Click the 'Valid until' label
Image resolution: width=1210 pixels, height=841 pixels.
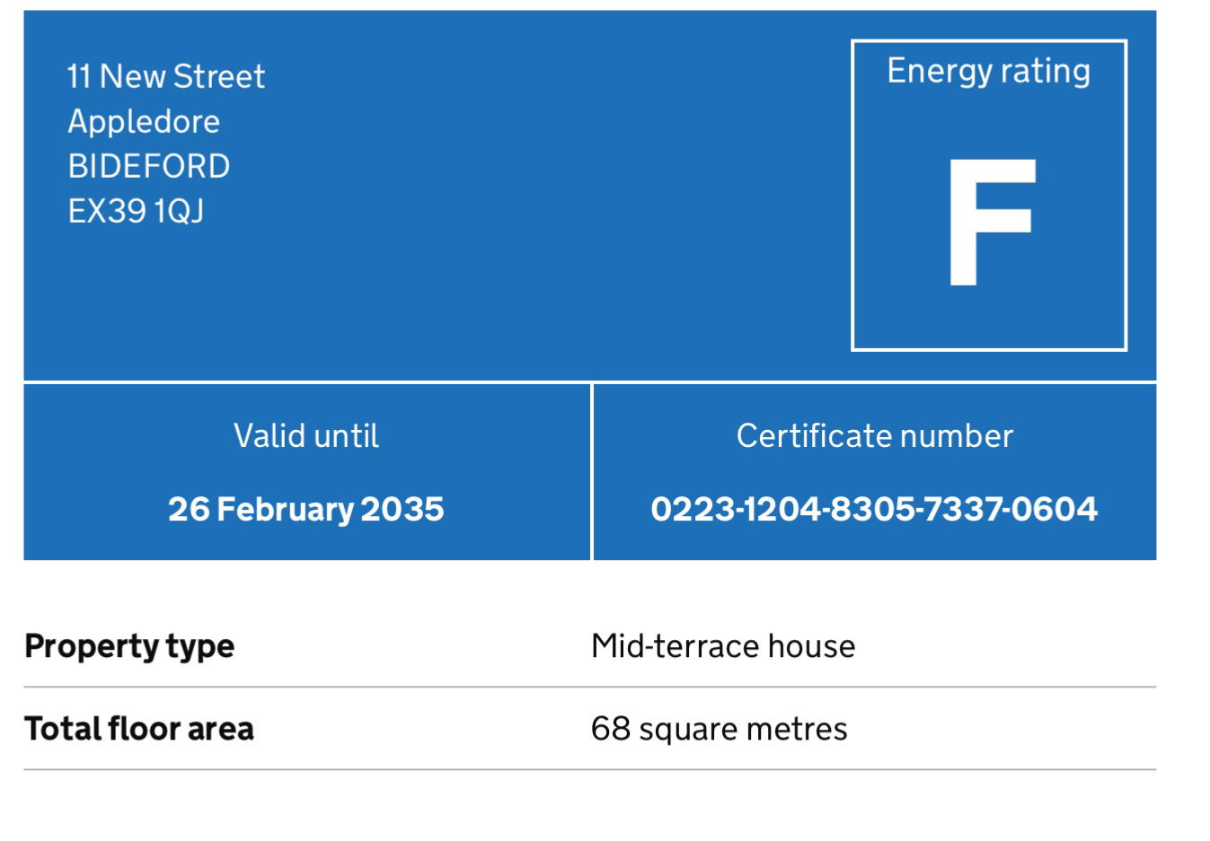click(x=306, y=436)
